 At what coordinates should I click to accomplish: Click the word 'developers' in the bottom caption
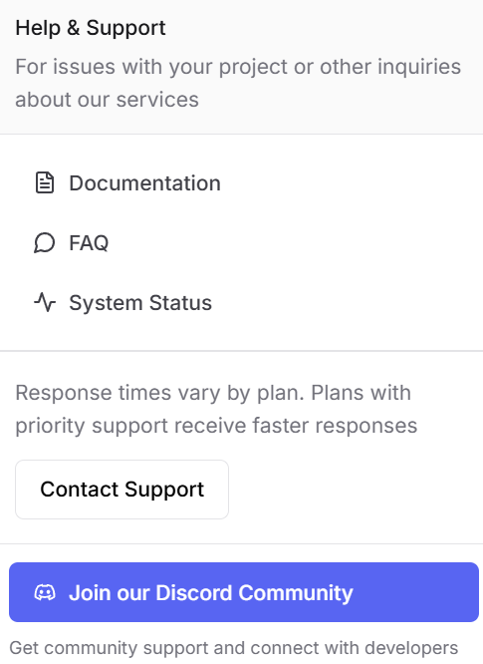(x=411, y=648)
